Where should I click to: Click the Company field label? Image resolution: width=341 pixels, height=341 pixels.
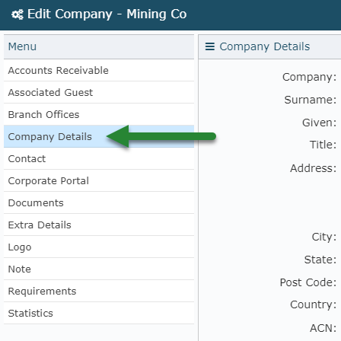(x=310, y=77)
